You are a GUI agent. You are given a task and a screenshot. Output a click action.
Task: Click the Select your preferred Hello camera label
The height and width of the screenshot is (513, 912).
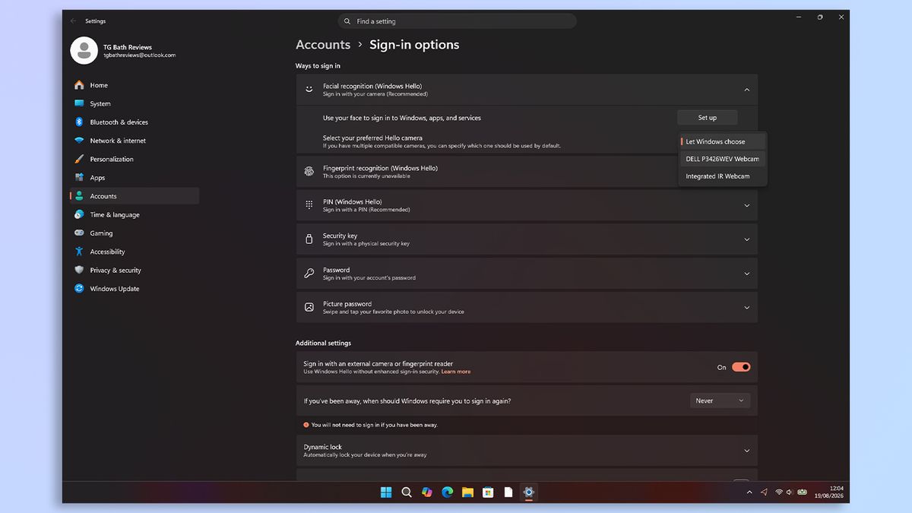[372, 138]
